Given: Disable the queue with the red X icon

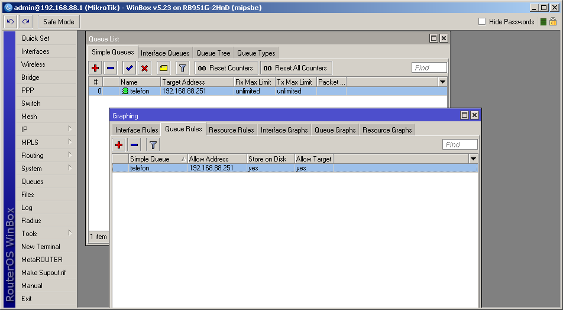Looking at the screenshot, I should click(144, 68).
